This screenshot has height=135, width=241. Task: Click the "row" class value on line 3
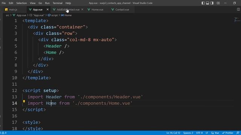pos(69,33)
